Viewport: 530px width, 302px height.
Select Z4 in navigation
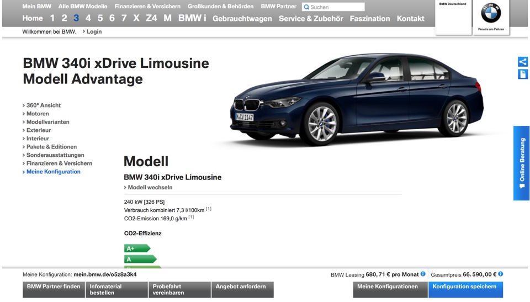tap(151, 18)
